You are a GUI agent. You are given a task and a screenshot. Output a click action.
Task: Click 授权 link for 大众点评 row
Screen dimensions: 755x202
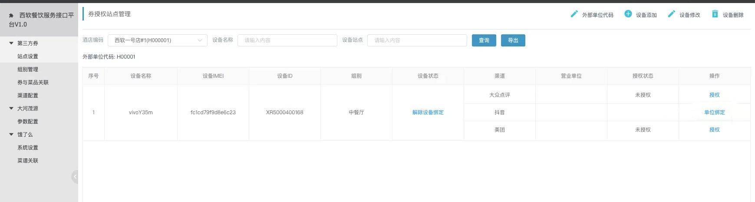click(715, 95)
